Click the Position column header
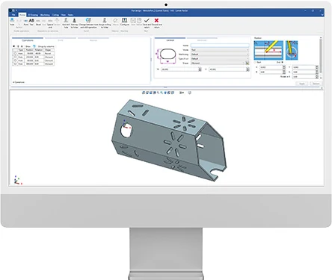Viewport: 332px width, 280px height. click(29, 50)
